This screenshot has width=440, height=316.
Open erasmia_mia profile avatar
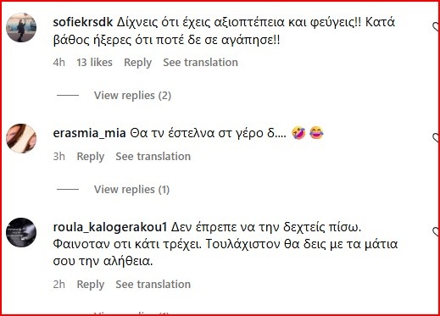21,138
